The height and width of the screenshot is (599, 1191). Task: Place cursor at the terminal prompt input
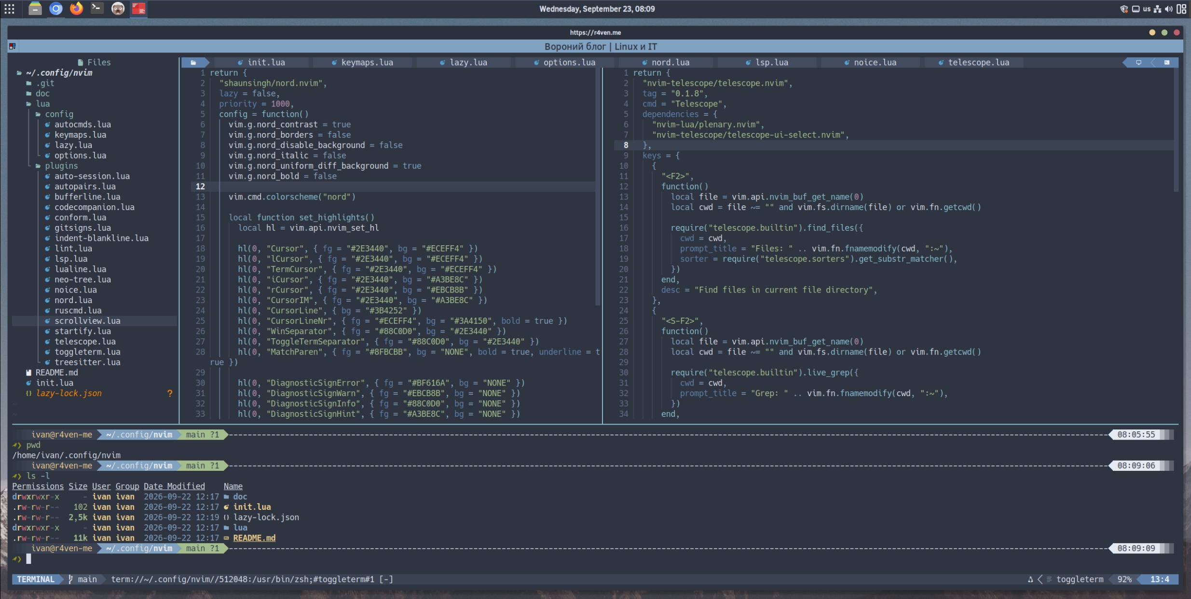point(28,559)
